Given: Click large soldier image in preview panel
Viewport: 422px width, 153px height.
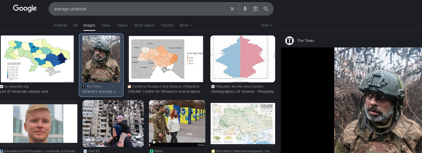Looking at the screenshot, I should tap(378, 100).
